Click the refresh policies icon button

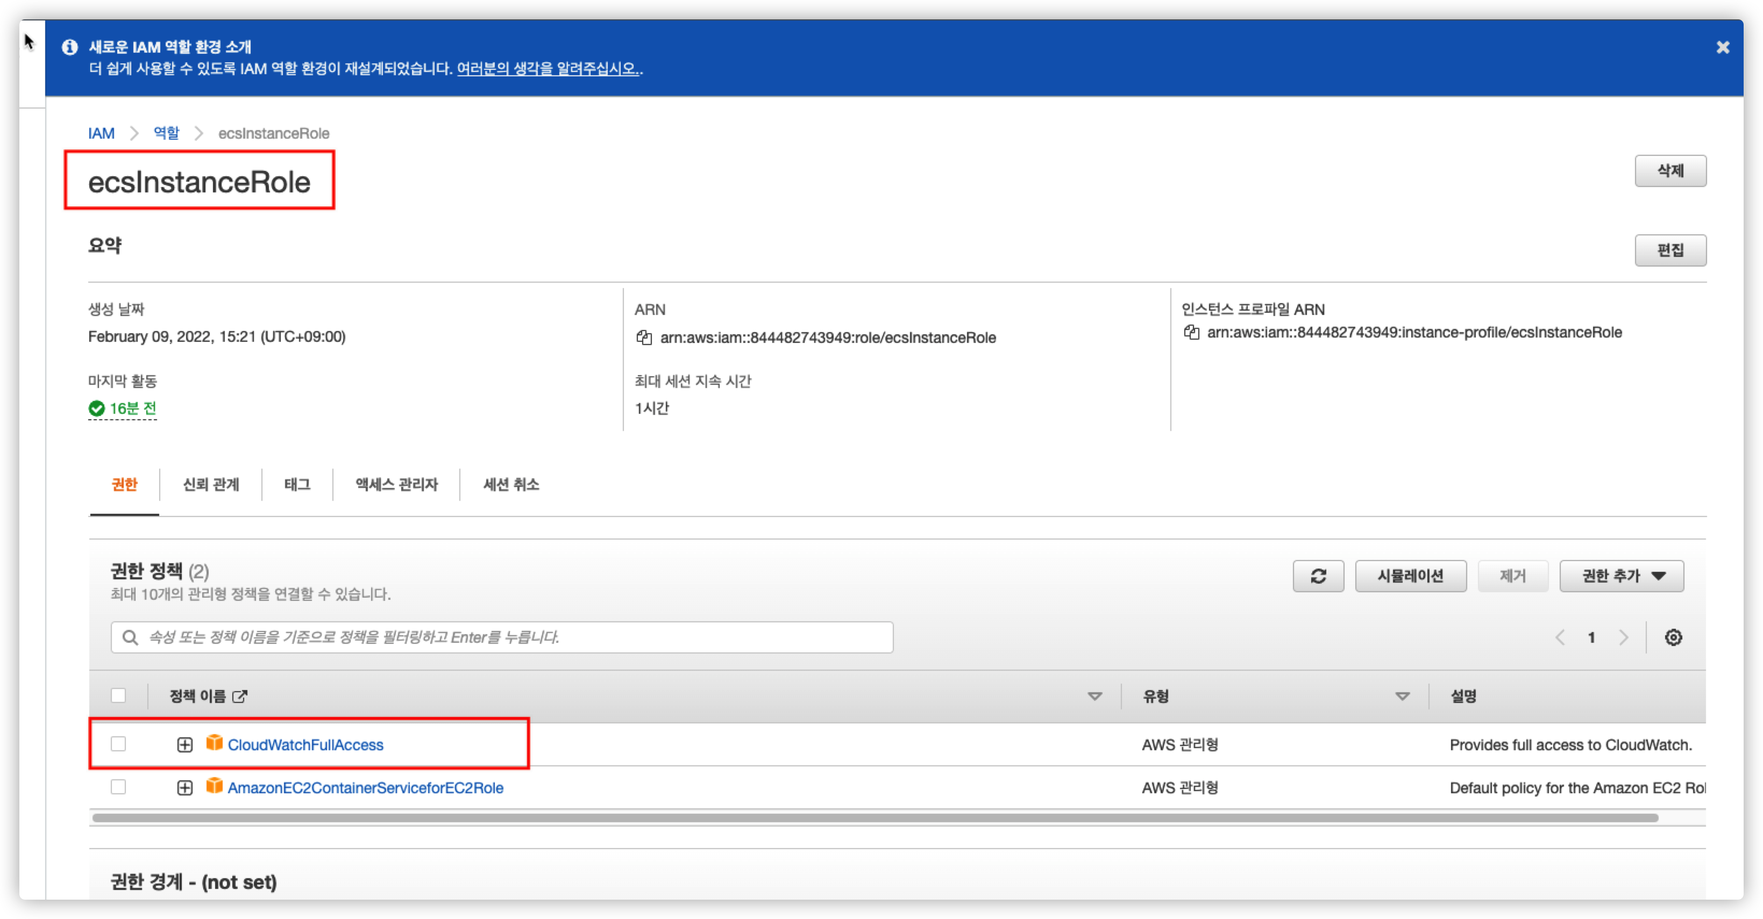(1318, 576)
